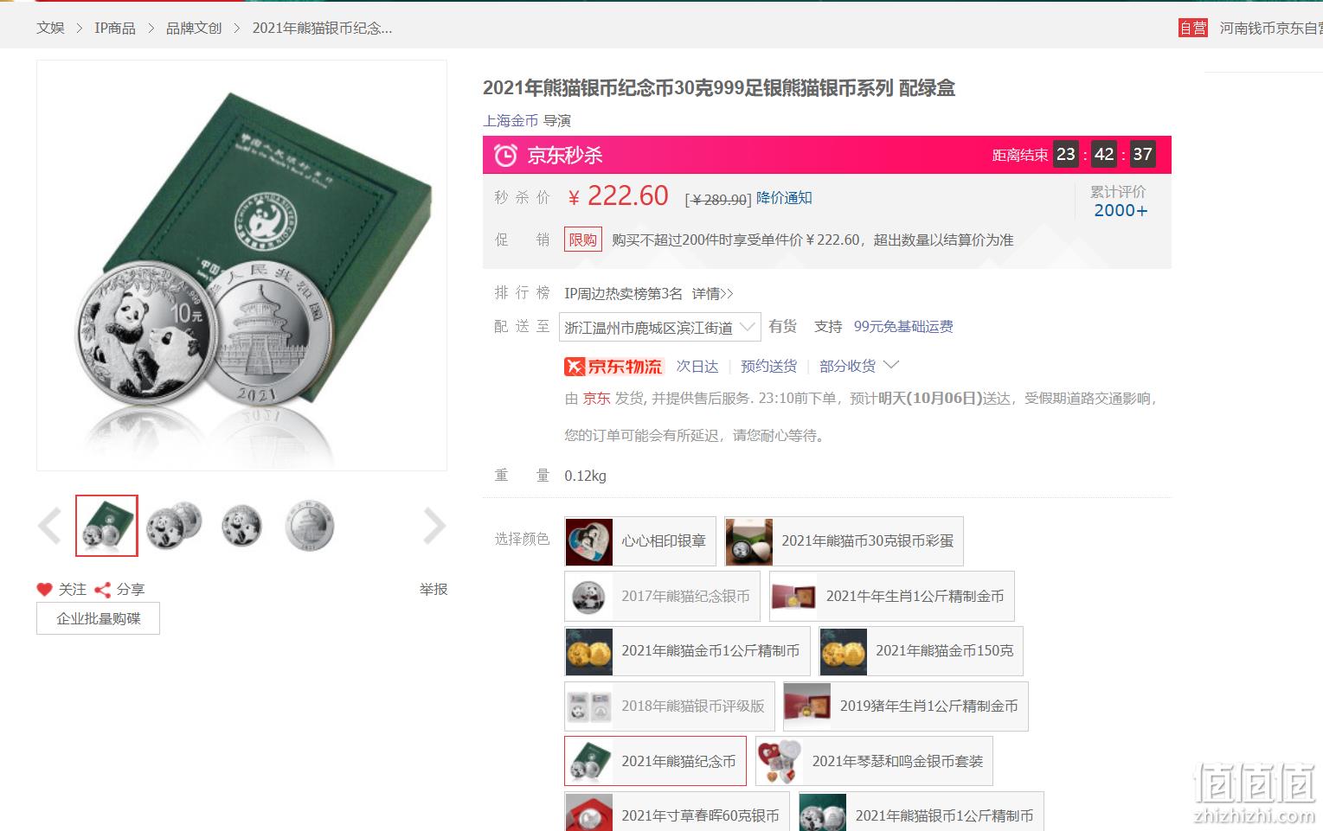Select 2021年熊猫币30克银币彩蛋 option
Screen dimensions: 1323x831
tap(844, 541)
